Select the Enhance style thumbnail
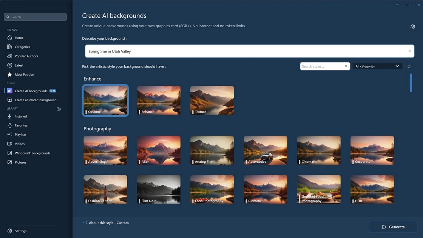This screenshot has width=423, height=238. tap(159, 100)
